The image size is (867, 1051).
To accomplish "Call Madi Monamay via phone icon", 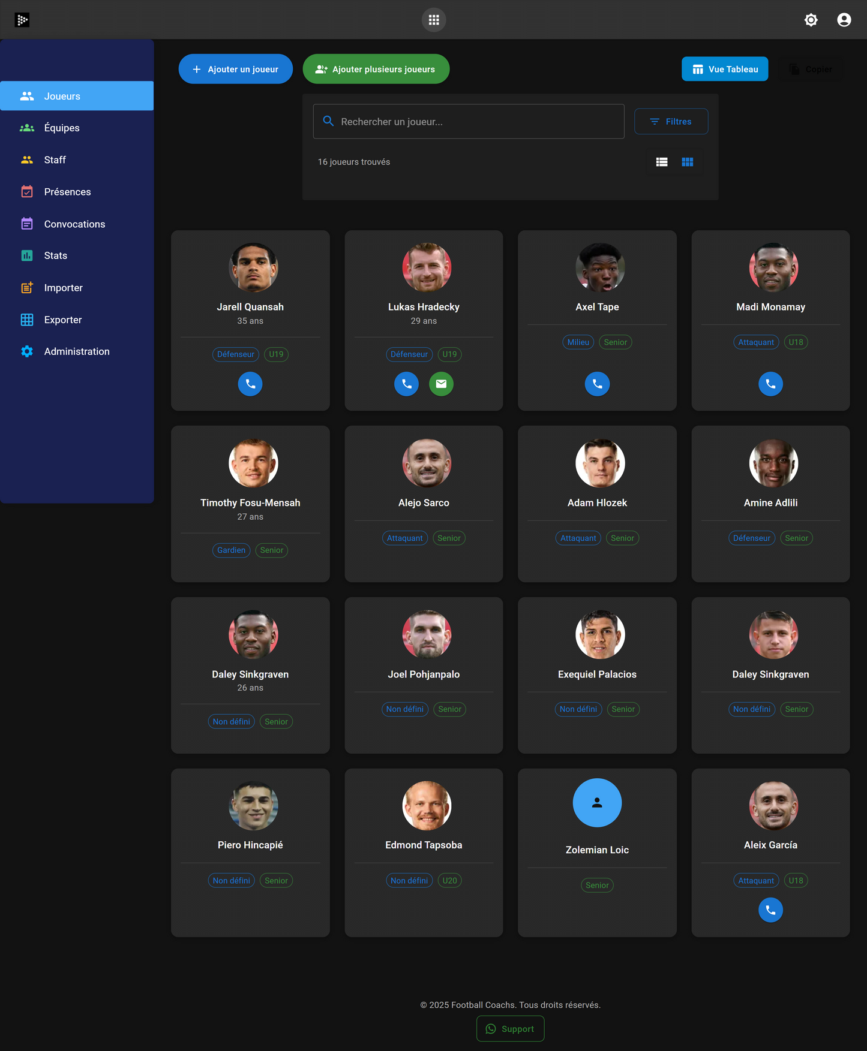I will [770, 384].
